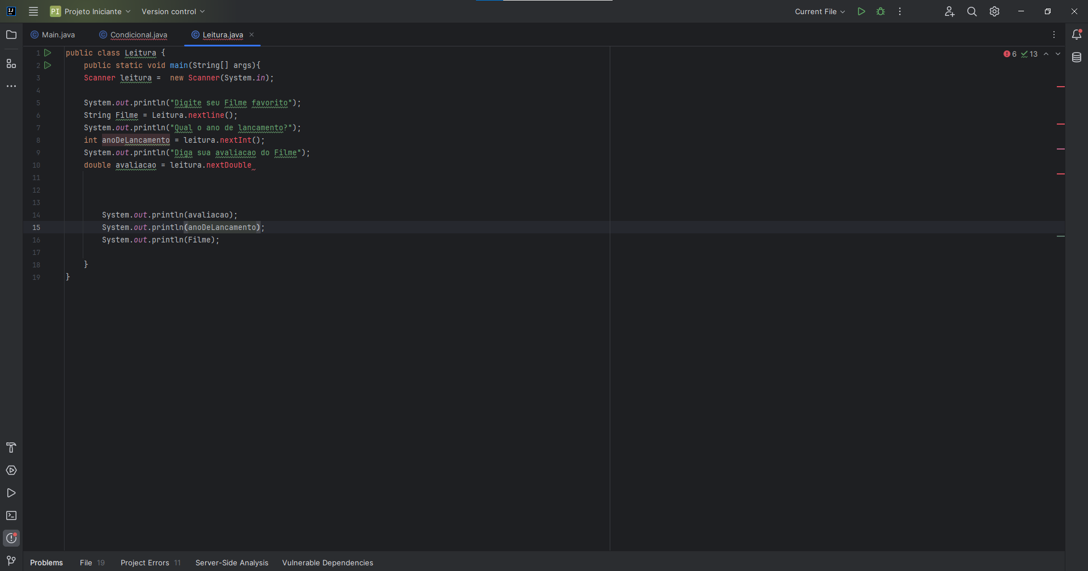Open the Server-Side Analysis tab
Screen dimensions: 1088x571
[x=232, y=563]
